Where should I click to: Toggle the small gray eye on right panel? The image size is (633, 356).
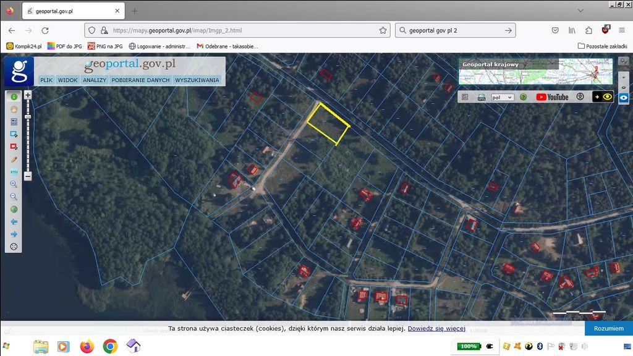point(624,88)
